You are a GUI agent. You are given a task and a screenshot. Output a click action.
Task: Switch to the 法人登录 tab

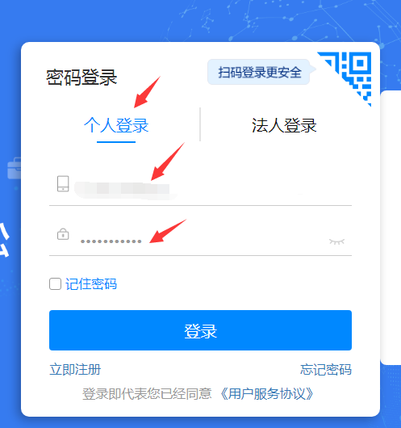coord(284,125)
